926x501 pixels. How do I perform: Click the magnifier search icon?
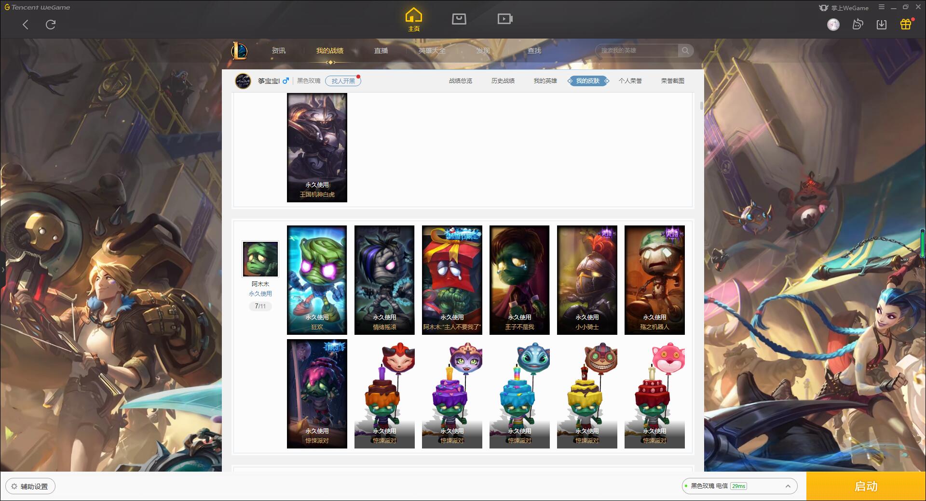click(685, 51)
